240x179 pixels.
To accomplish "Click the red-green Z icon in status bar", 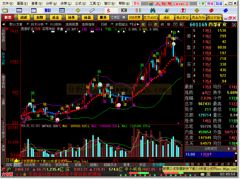I will [x=208, y=174].
